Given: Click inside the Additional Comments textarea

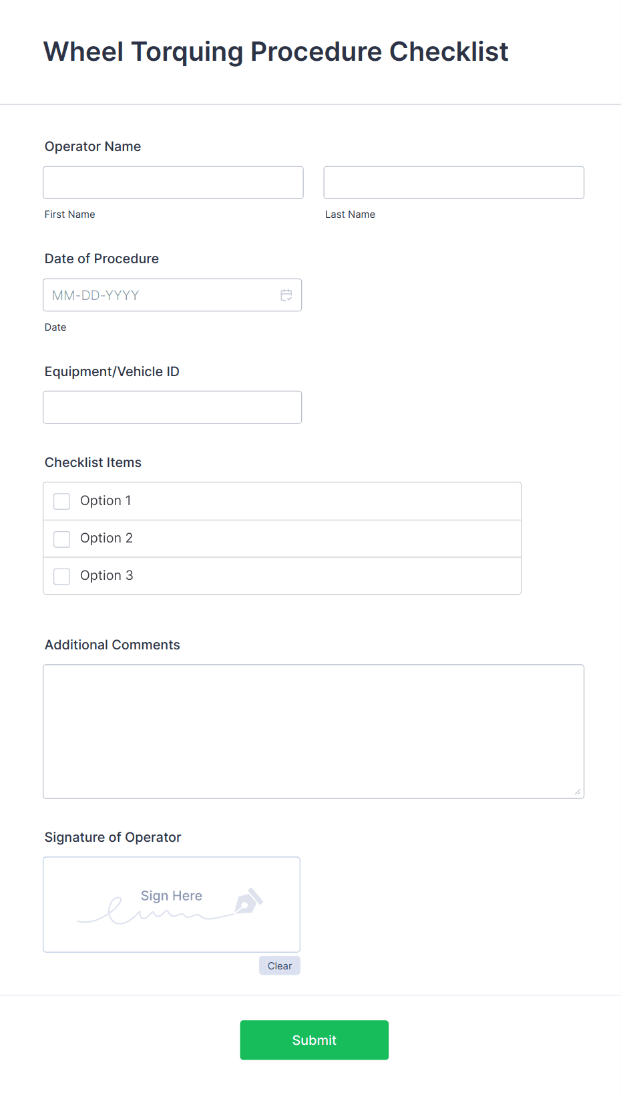Looking at the screenshot, I should tap(313, 728).
